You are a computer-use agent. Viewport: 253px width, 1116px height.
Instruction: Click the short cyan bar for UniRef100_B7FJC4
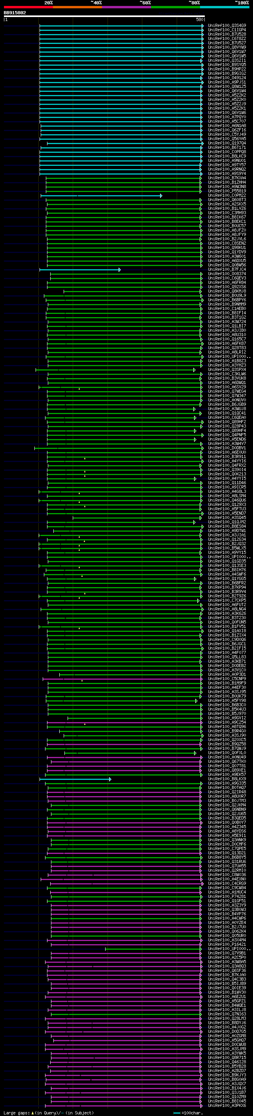pos(80,270)
